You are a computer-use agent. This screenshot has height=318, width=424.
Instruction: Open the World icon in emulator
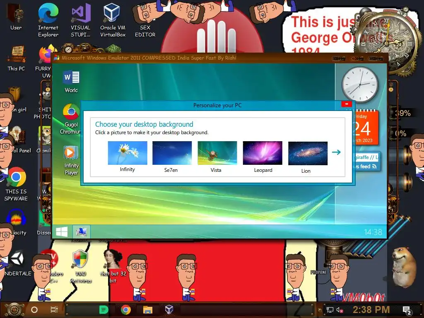tap(71, 81)
